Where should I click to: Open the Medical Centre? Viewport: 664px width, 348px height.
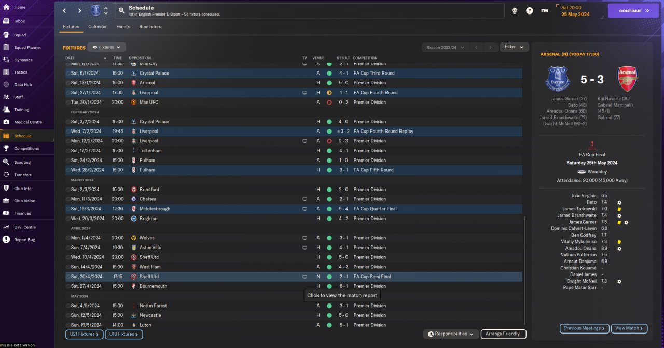[x=27, y=122]
